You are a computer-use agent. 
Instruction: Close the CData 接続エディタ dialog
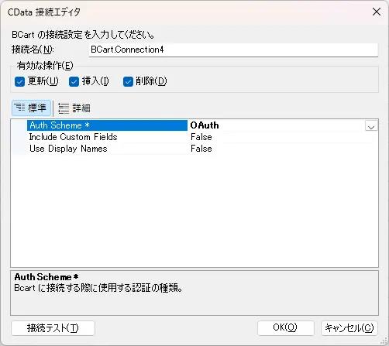click(377, 12)
